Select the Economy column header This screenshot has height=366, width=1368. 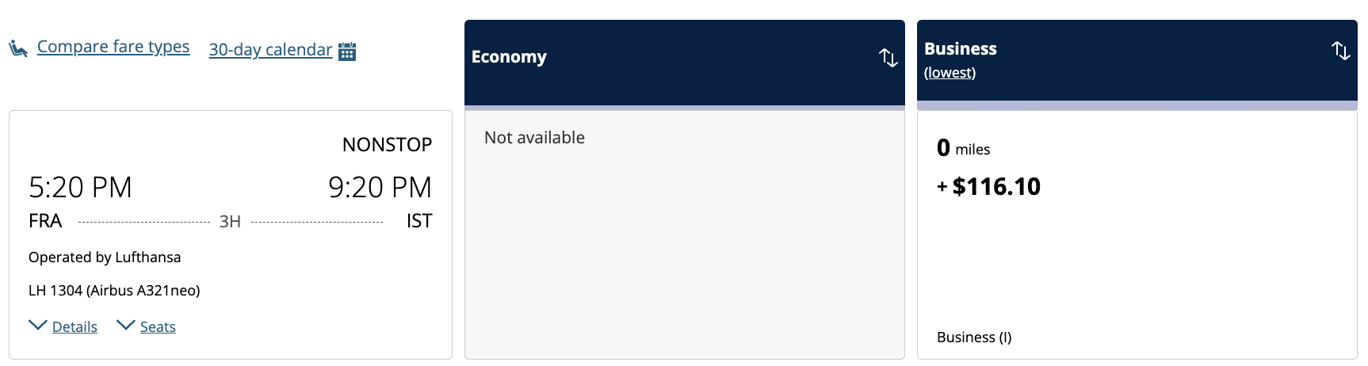509,57
